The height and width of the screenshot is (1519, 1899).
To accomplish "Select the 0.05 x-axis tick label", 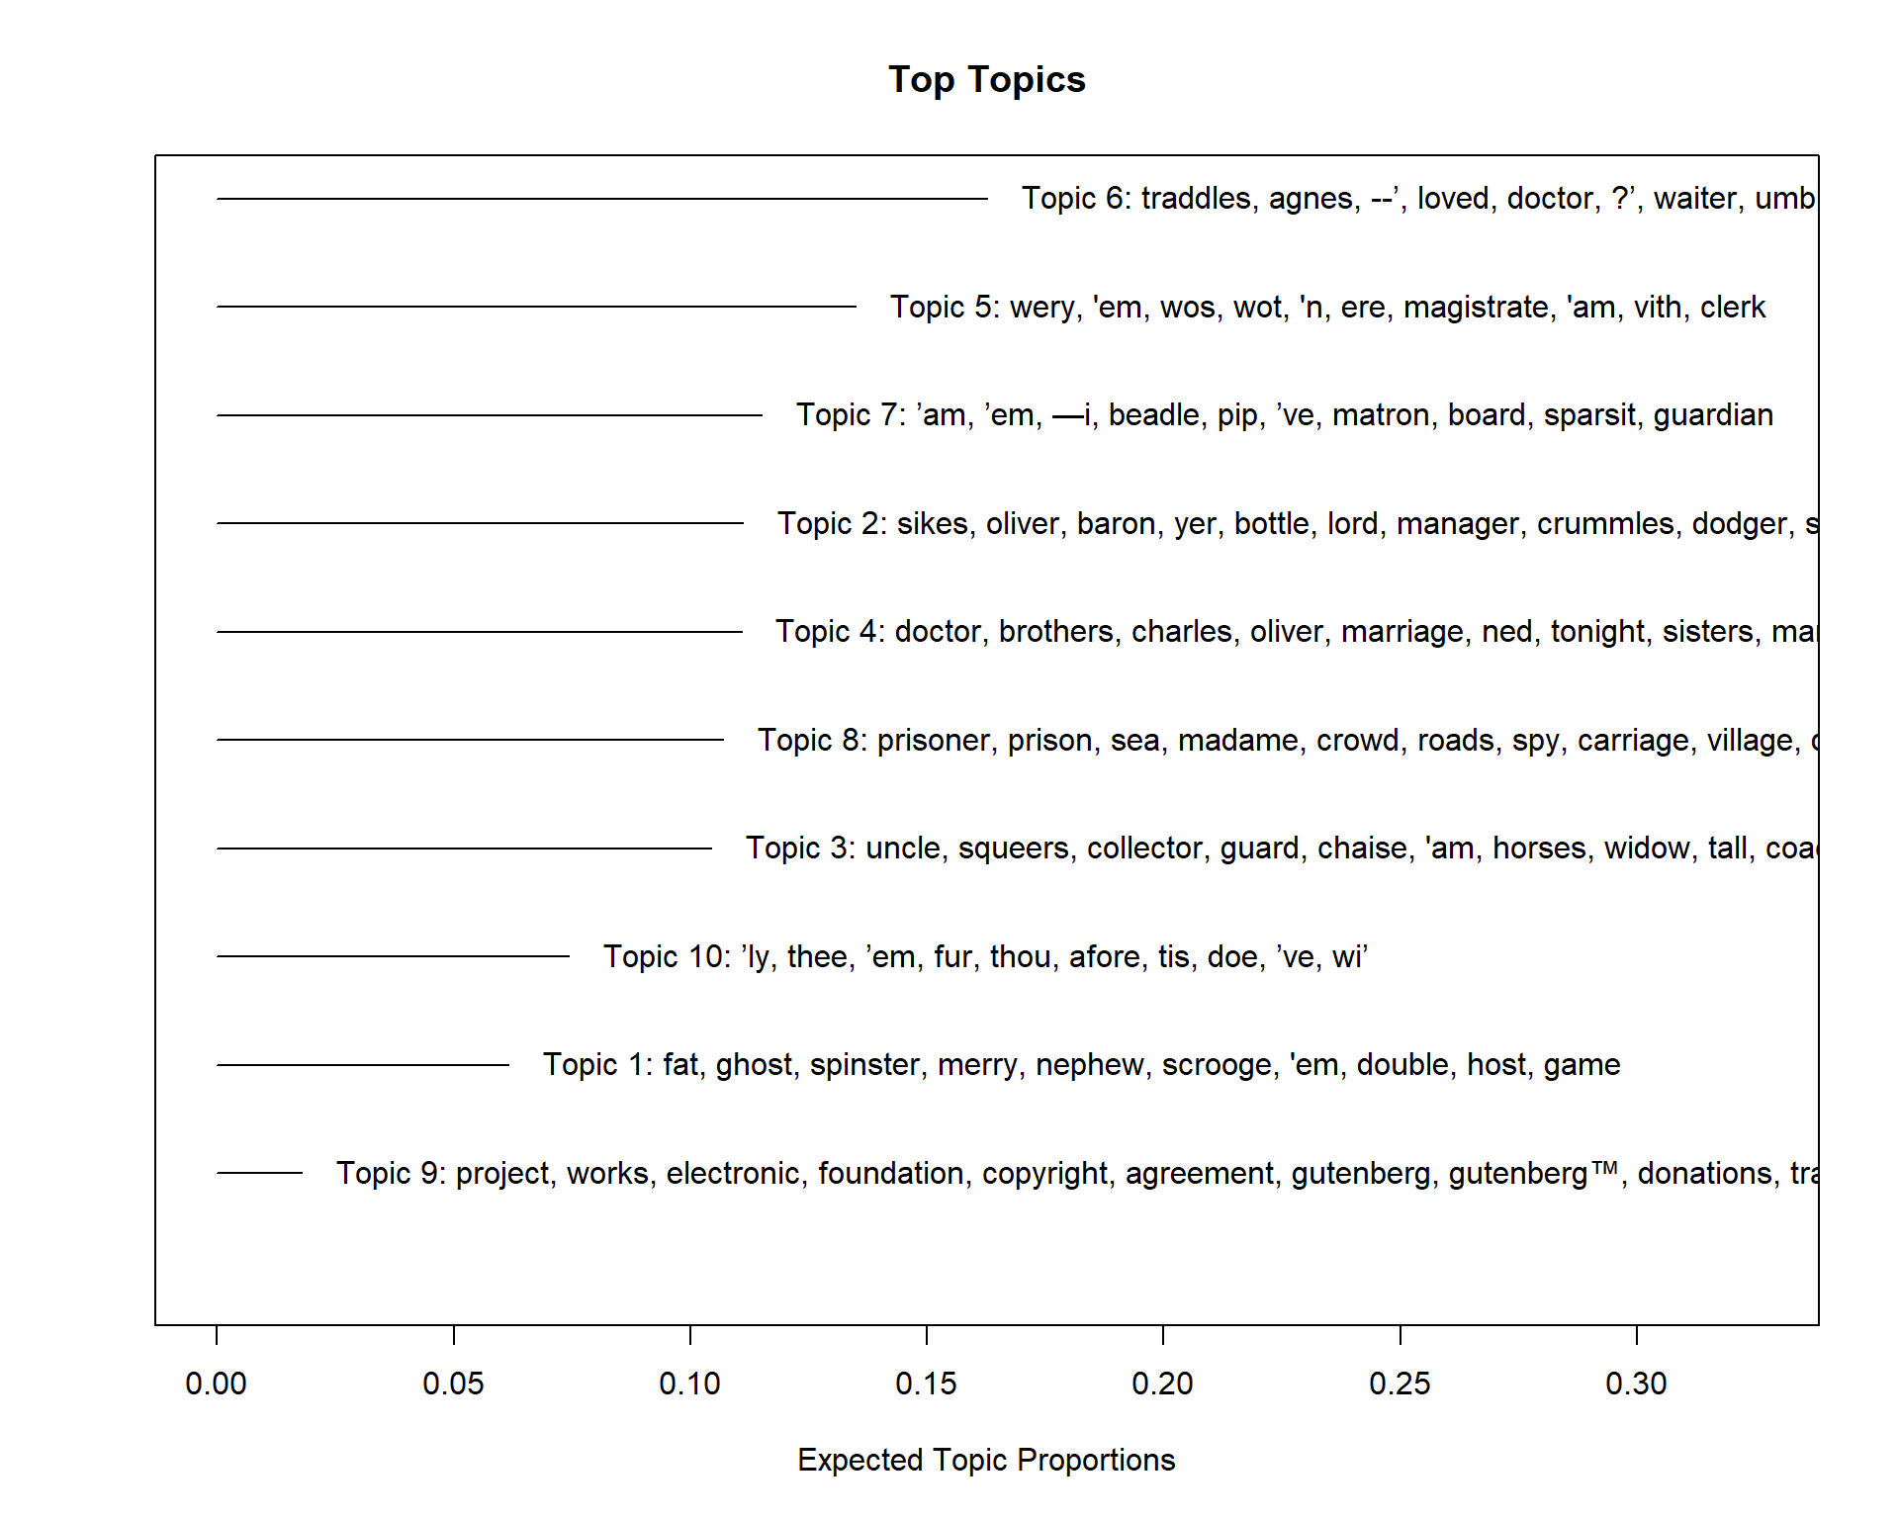I will (x=453, y=1384).
